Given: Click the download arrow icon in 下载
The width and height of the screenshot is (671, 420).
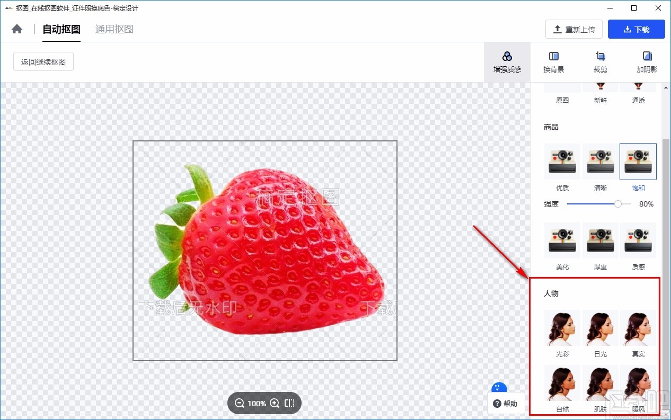Looking at the screenshot, I should (628, 29).
